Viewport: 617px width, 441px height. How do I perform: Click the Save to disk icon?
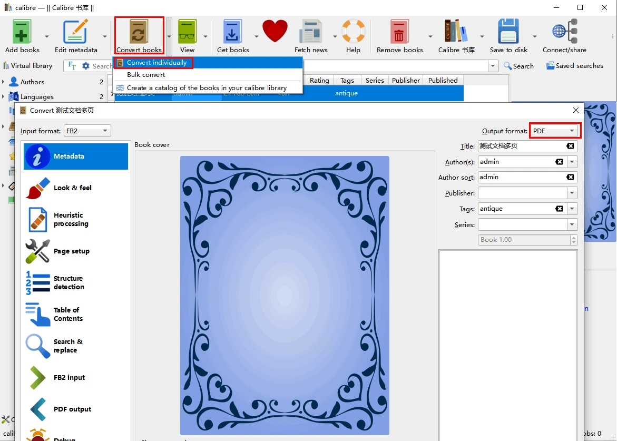[x=508, y=32]
